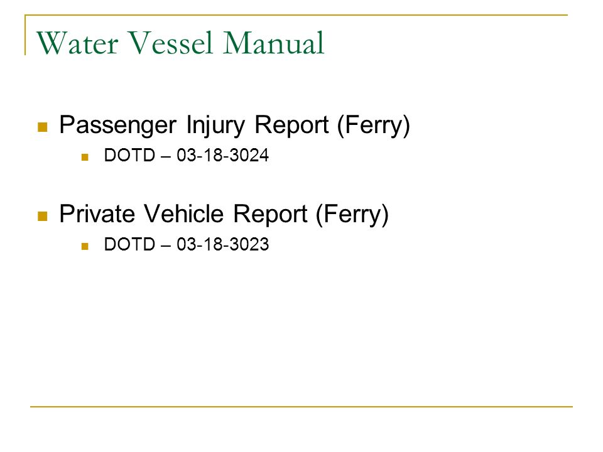Click the gold horizontal line at slide bottom
Viewport: 603px width, 452px height.
pyautogui.click(x=301, y=406)
